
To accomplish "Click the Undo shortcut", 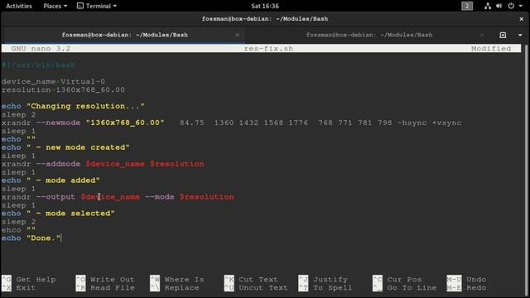I will [x=466, y=280].
